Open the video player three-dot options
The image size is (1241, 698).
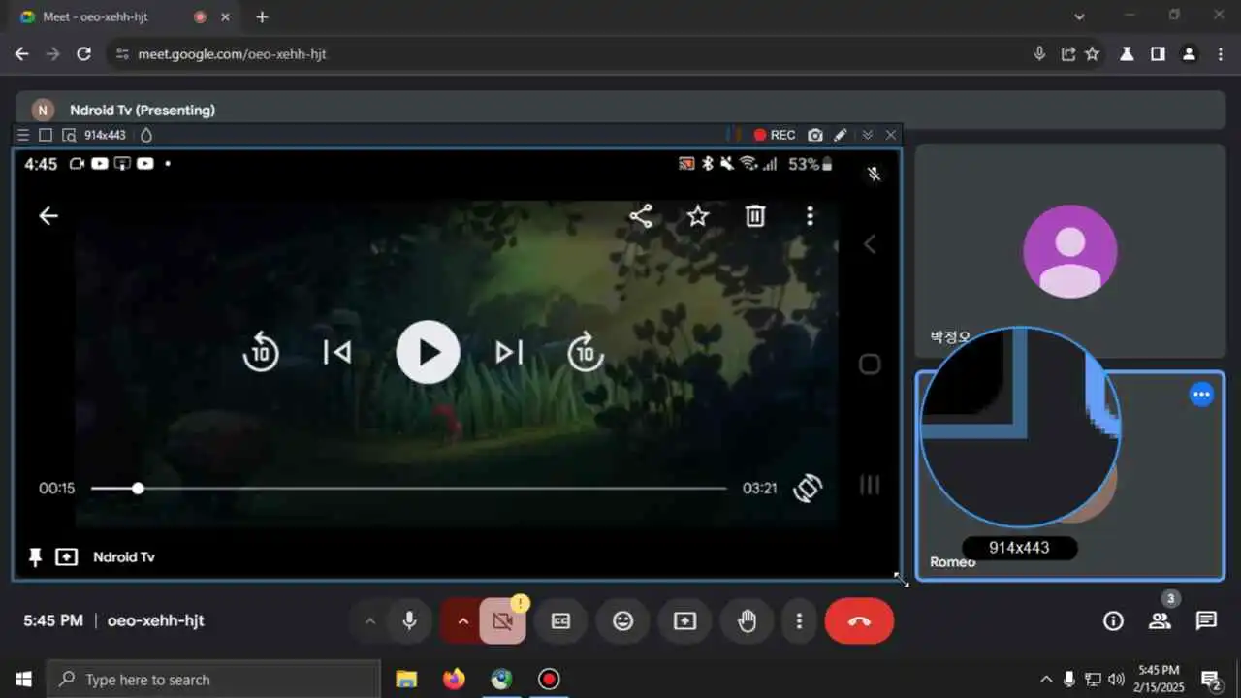(x=811, y=216)
